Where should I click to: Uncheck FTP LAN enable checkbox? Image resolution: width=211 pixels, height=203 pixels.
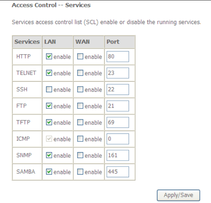pyautogui.click(x=49, y=106)
